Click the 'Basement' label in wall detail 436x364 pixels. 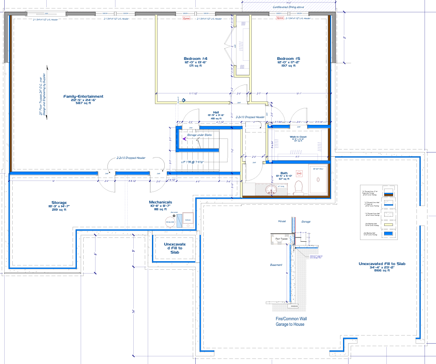point(276,265)
